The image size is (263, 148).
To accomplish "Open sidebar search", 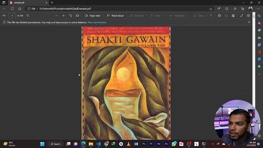I will (x=259, y=16).
